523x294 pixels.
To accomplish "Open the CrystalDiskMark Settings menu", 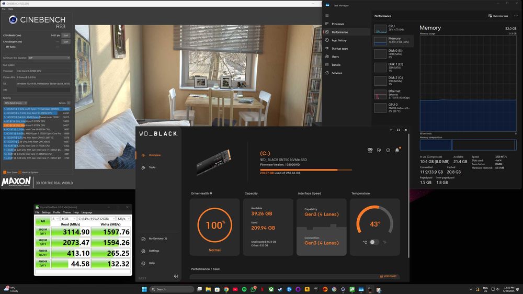I will (x=46, y=212).
